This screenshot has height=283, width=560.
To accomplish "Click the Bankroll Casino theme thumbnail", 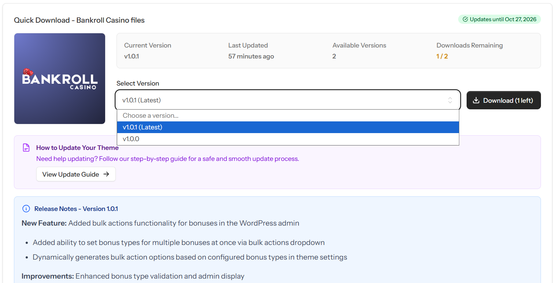I will click(x=59, y=78).
